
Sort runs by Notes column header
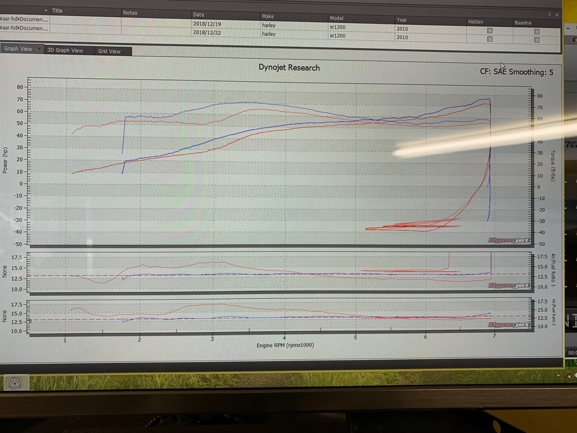[157, 13]
